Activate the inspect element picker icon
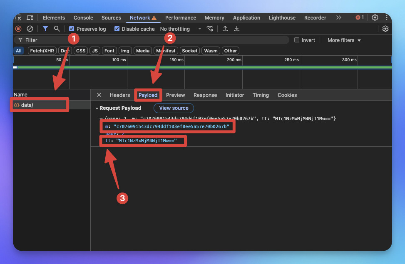 pos(18,17)
